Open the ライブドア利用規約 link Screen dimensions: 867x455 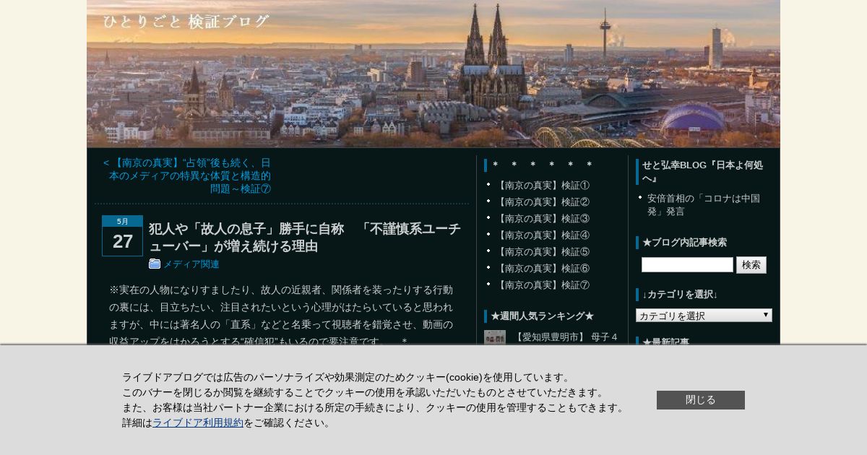(198, 422)
